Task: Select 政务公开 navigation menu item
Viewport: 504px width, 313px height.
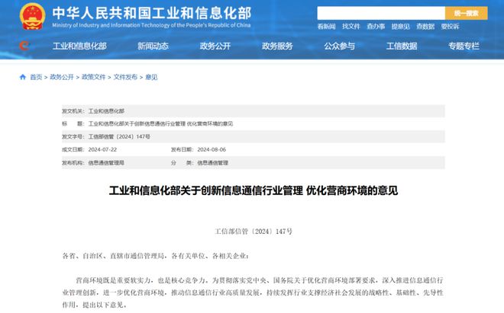Action: point(215,46)
